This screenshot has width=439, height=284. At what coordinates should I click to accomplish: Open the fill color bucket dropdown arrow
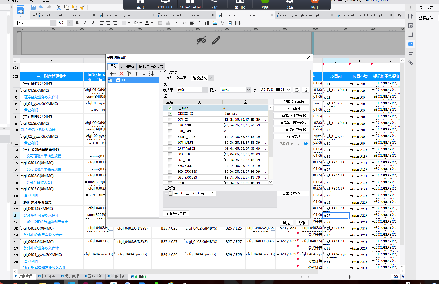[141, 23]
